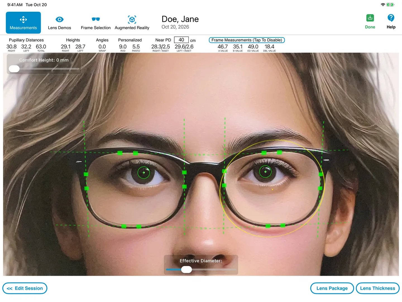Switch to Lens Demos tab
Image resolution: width=402 pixels, height=302 pixels.
tap(59, 23)
